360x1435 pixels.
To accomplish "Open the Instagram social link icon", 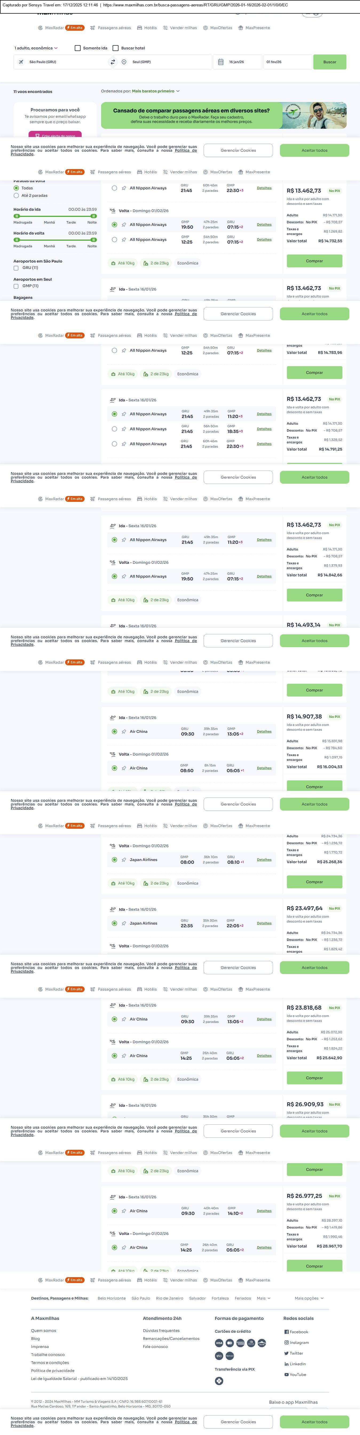I will point(287,1343).
